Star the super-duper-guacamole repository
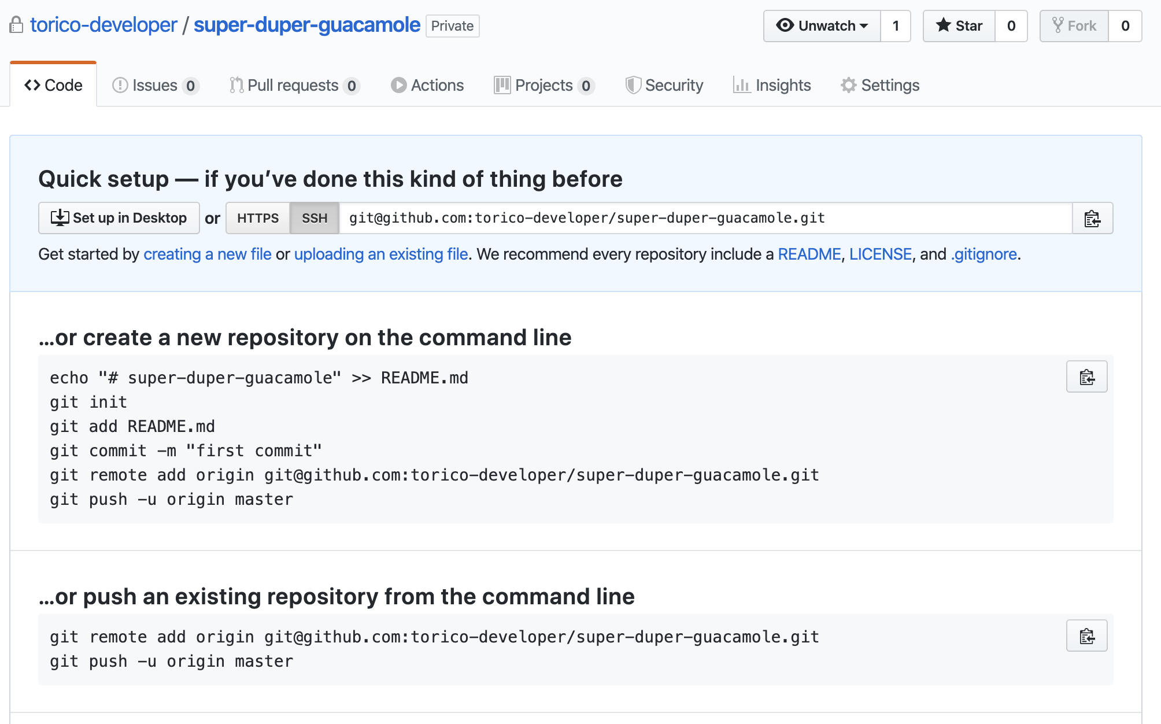Screen dimensions: 1161x724 click(x=959, y=26)
